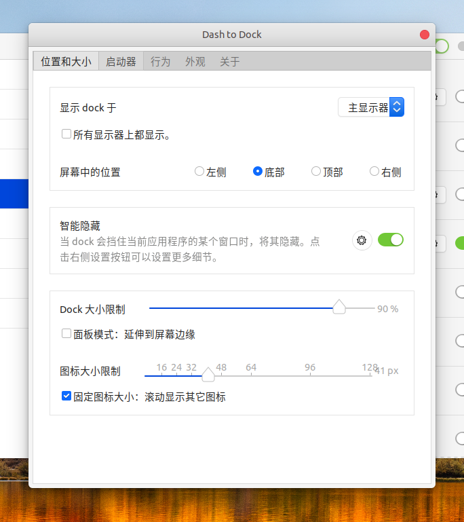Click the 显示 dock 于 label
This screenshot has width=464, height=522.
coord(88,108)
